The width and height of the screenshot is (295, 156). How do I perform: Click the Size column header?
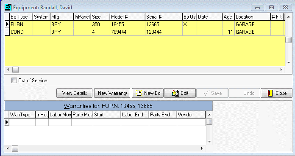click(100, 17)
